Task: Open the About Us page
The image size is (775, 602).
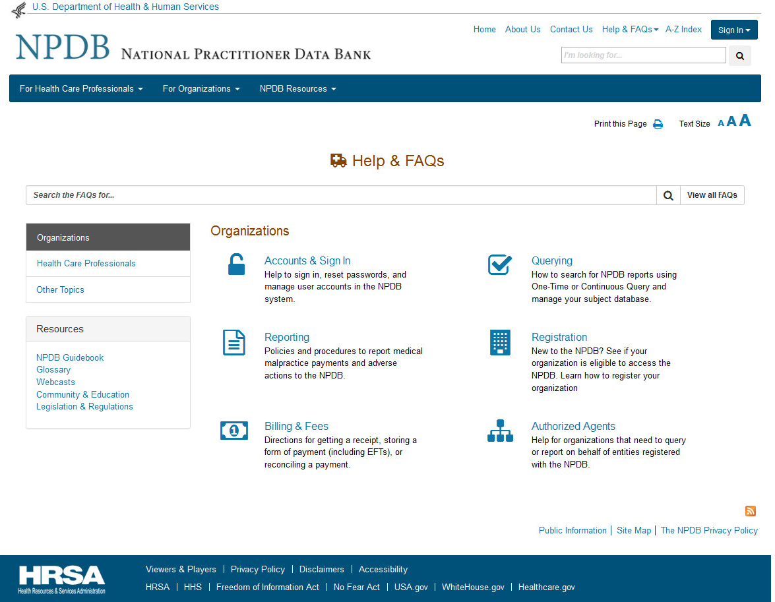Action: tap(522, 30)
